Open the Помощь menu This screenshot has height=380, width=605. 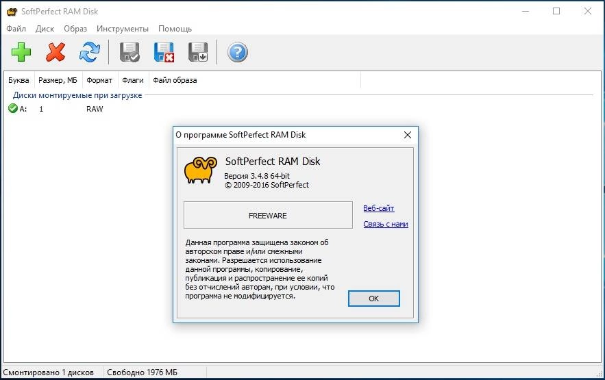tap(175, 29)
